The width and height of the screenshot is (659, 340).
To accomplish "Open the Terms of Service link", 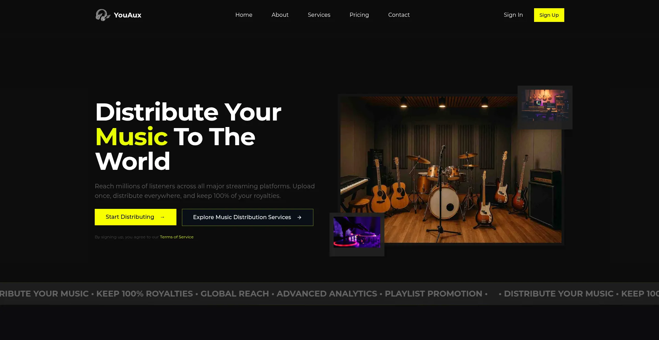I will tap(177, 237).
